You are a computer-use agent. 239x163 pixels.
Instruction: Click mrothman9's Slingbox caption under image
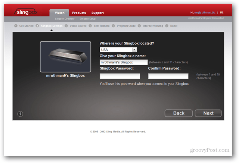(65, 76)
